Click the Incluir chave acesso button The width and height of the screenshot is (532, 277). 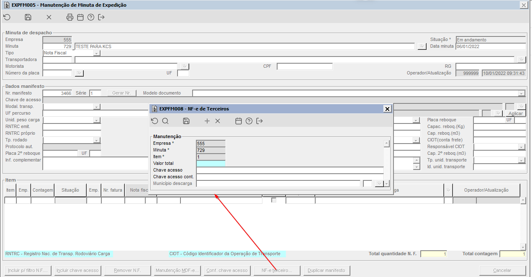[77, 270]
